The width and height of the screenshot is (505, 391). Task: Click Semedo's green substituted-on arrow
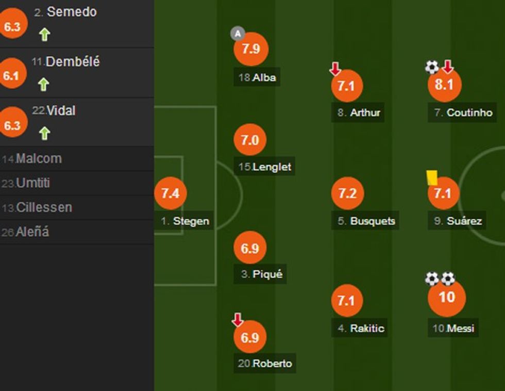click(45, 35)
